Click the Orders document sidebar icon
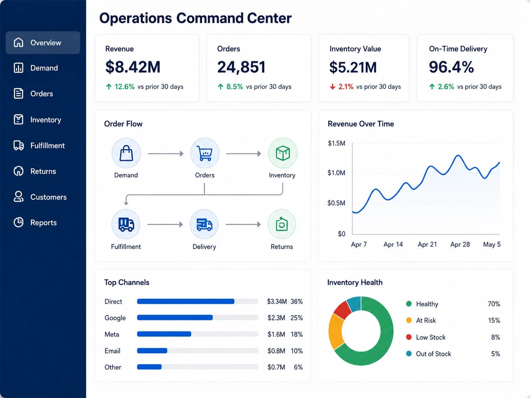 pos(18,93)
